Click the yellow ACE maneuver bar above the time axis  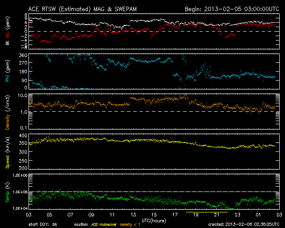[x=207, y=212]
